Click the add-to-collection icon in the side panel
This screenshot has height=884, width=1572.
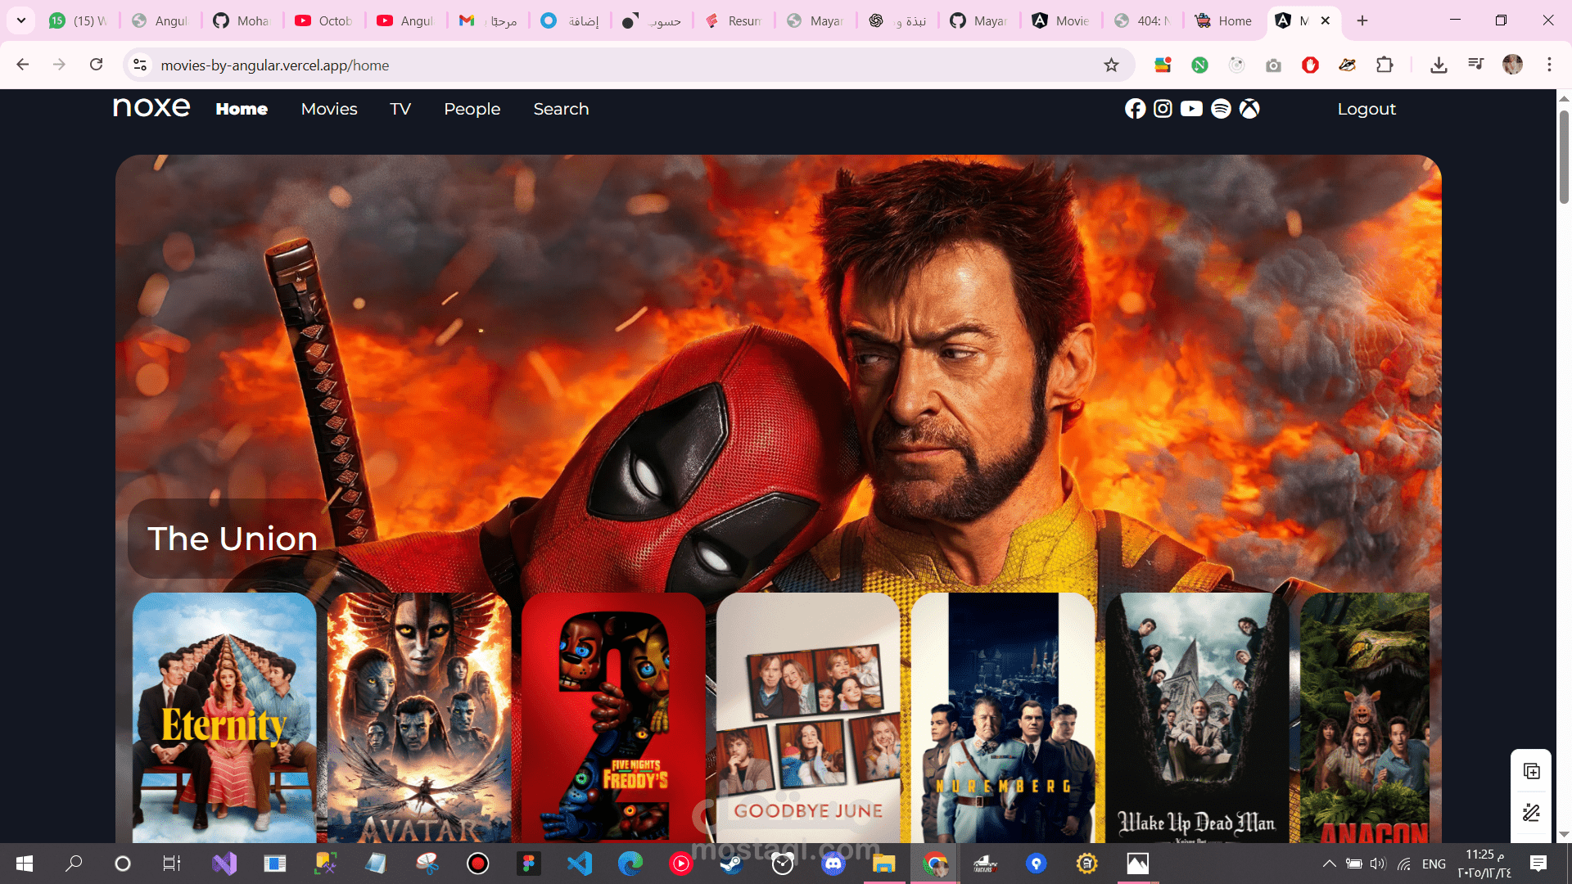(1531, 770)
